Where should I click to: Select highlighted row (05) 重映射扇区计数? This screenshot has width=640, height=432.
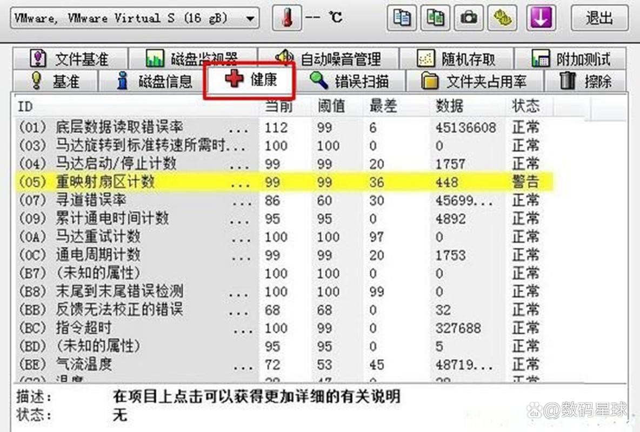(x=283, y=182)
